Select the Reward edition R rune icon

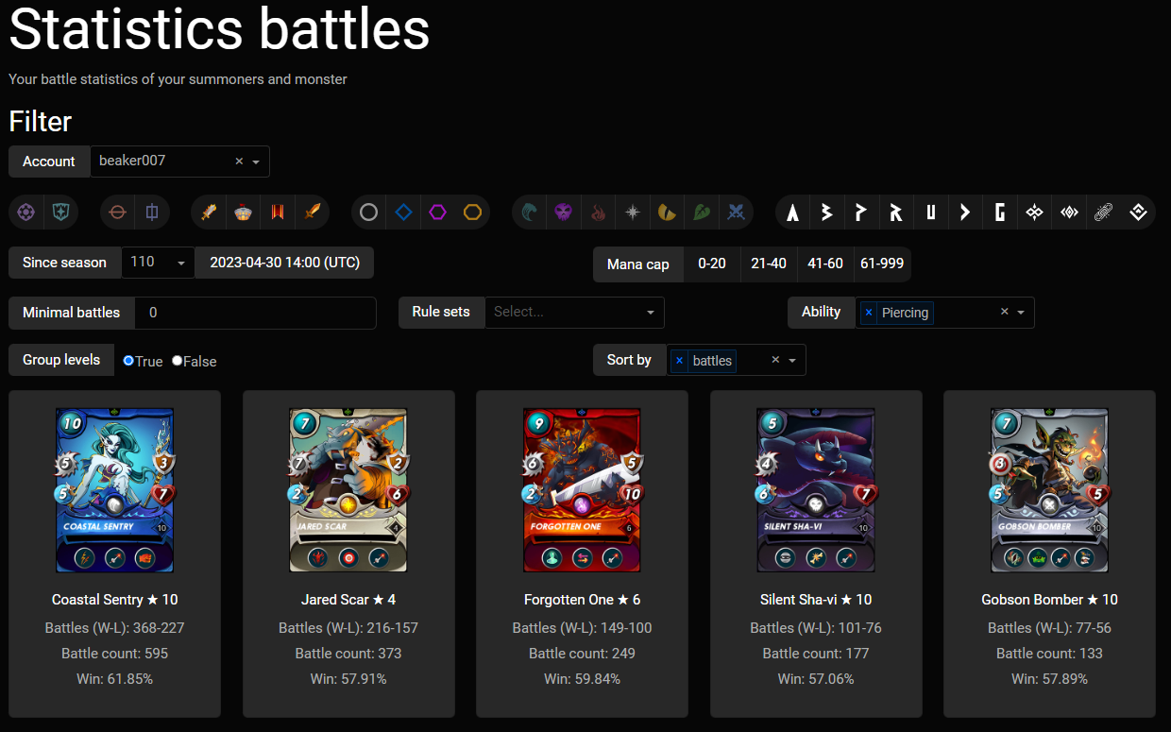896,213
